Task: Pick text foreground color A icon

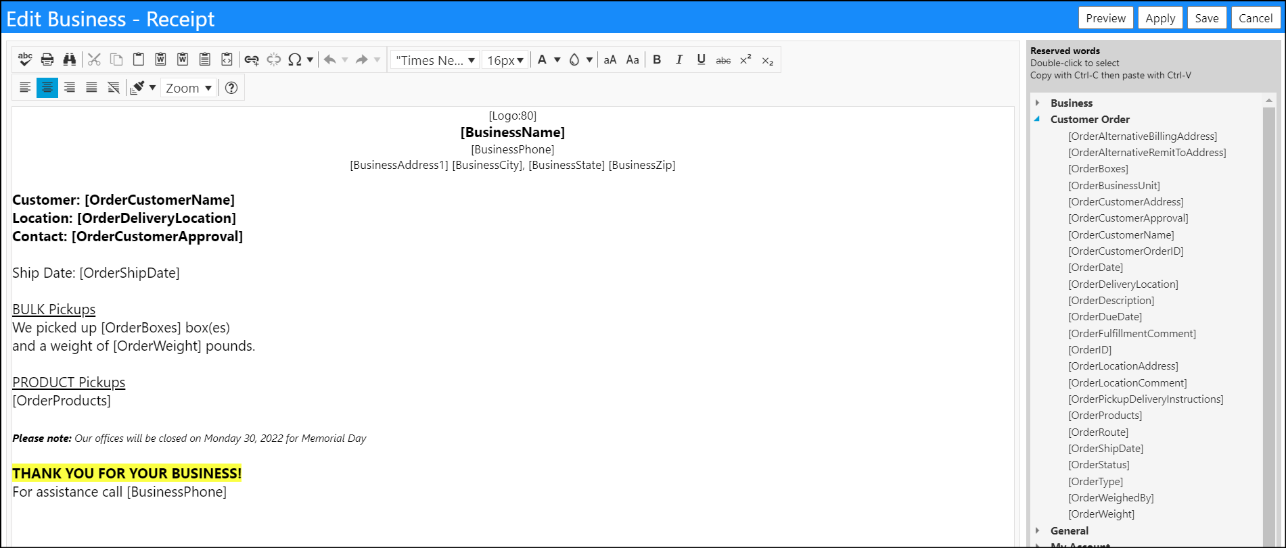Action: (542, 59)
